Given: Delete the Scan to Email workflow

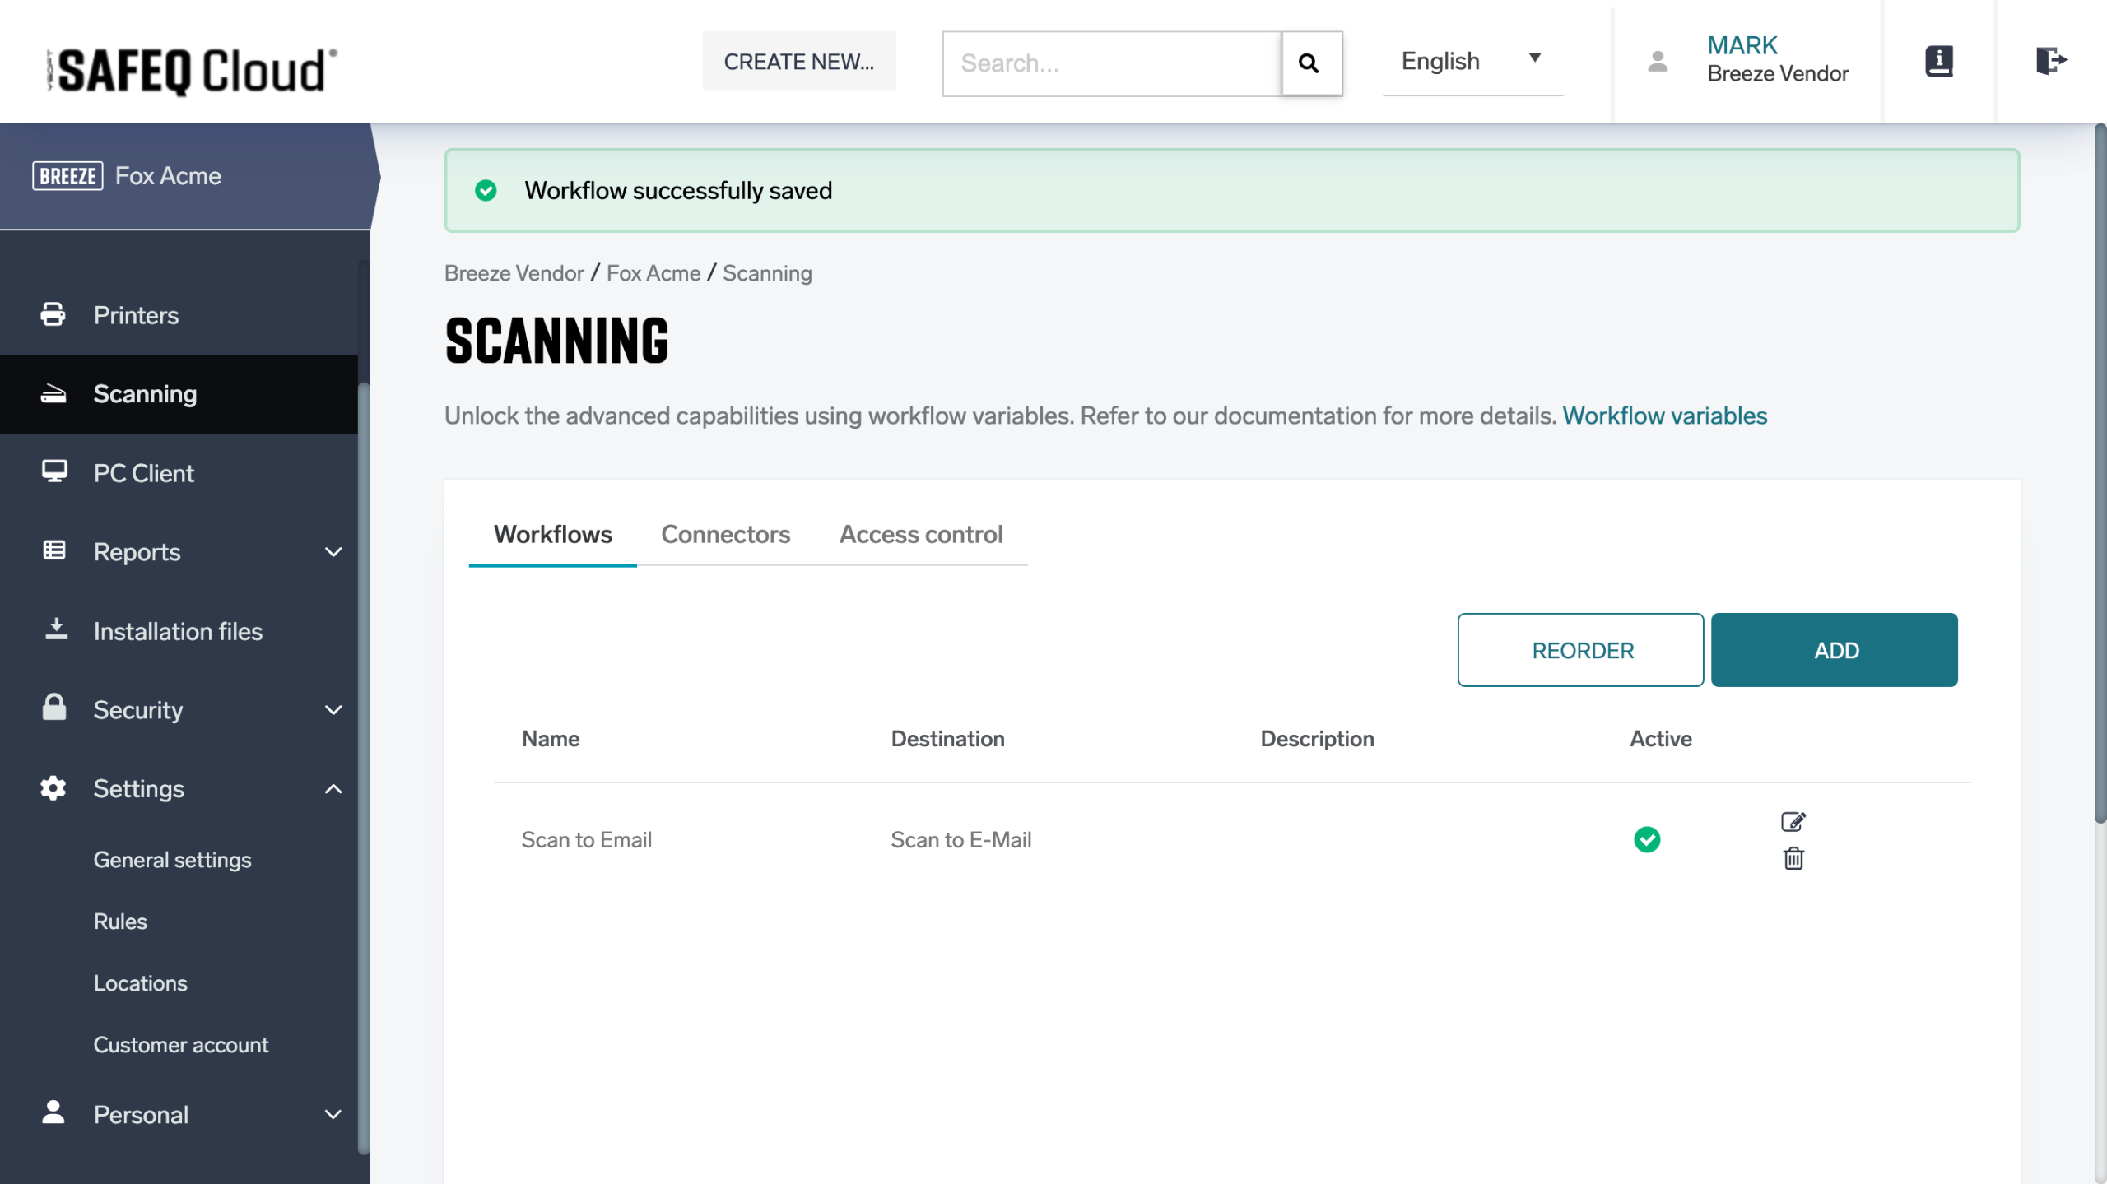Looking at the screenshot, I should click(x=1793, y=858).
